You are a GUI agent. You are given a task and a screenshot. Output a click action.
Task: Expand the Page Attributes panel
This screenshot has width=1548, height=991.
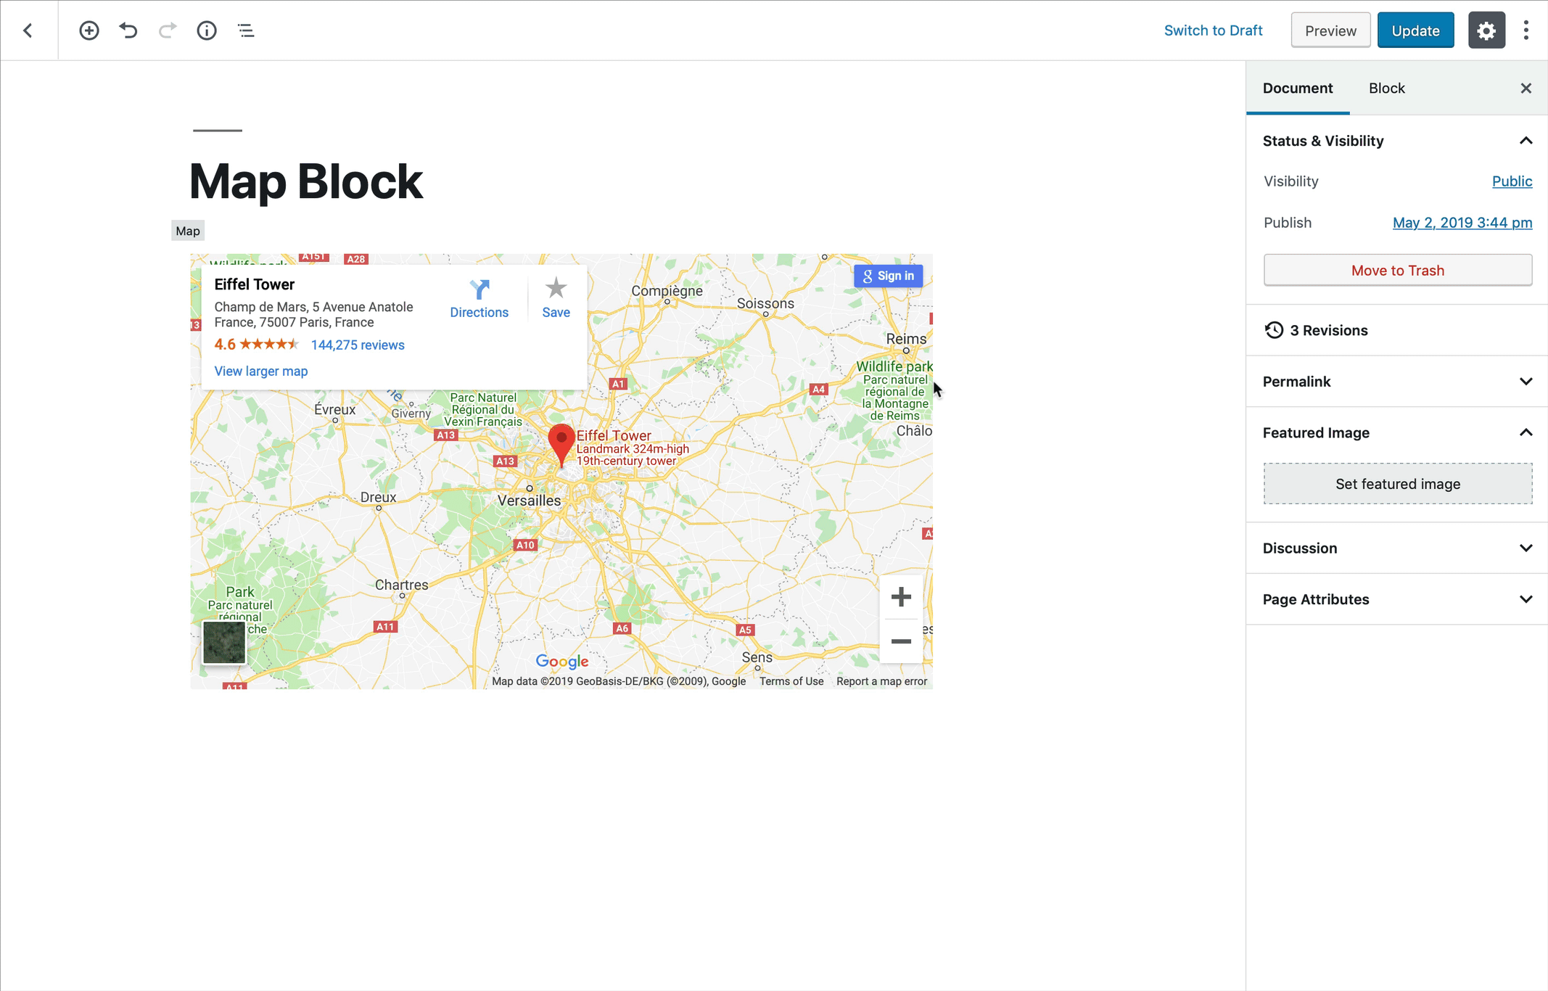pyautogui.click(x=1397, y=599)
